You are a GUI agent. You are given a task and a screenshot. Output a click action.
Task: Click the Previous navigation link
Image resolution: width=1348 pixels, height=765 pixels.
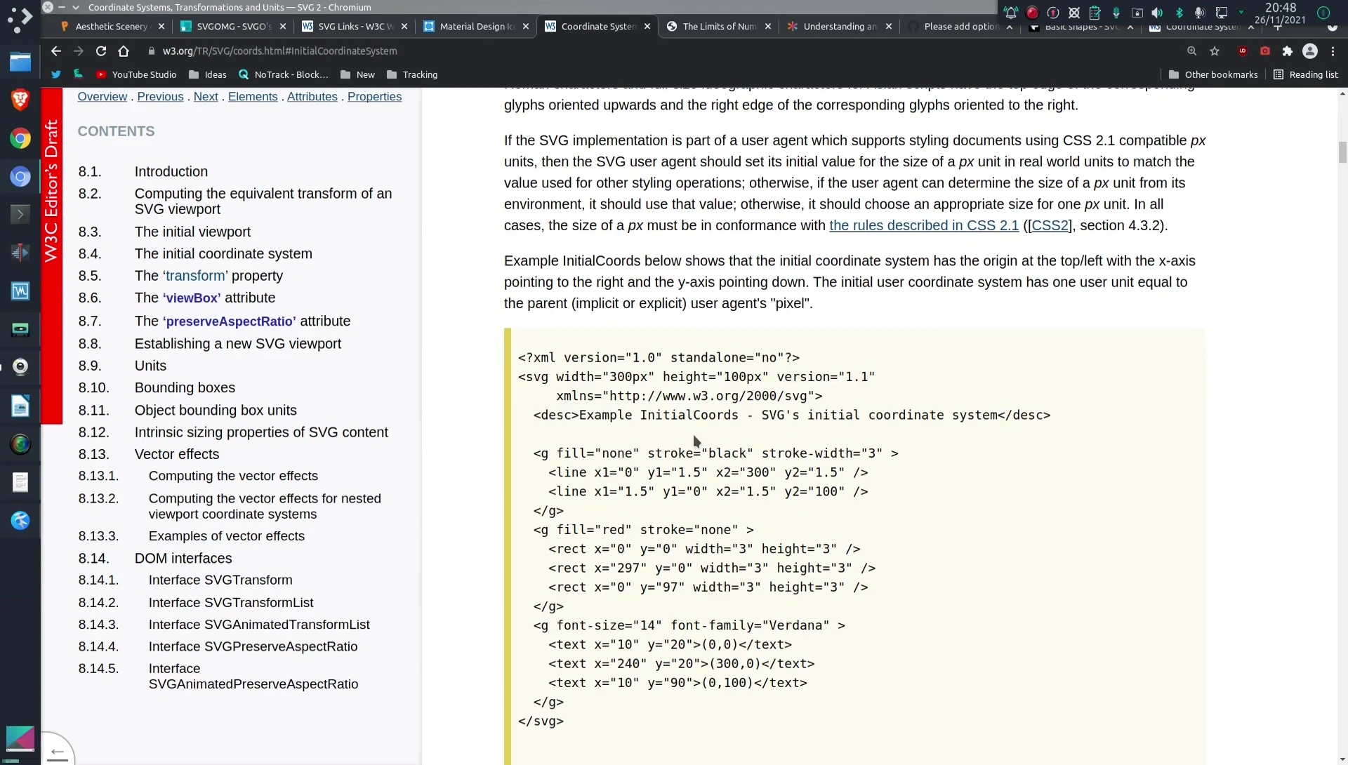[x=160, y=97]
